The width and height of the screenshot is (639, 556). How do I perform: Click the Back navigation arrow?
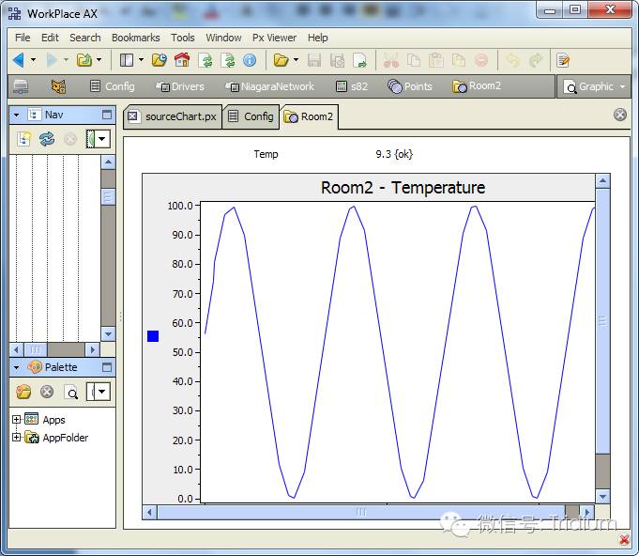point(19,60)
